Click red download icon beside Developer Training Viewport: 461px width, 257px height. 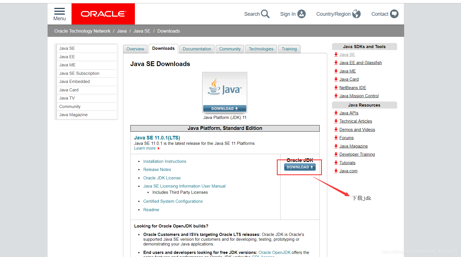click(336, 154)
